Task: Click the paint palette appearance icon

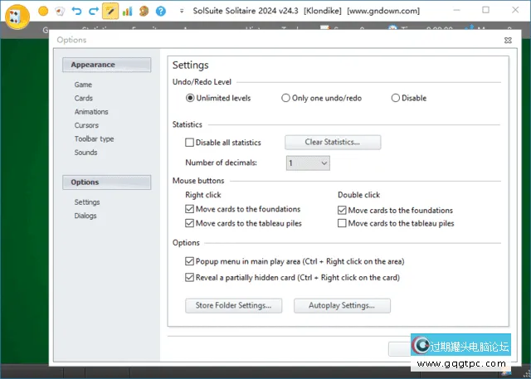Action: coord(143,12)
